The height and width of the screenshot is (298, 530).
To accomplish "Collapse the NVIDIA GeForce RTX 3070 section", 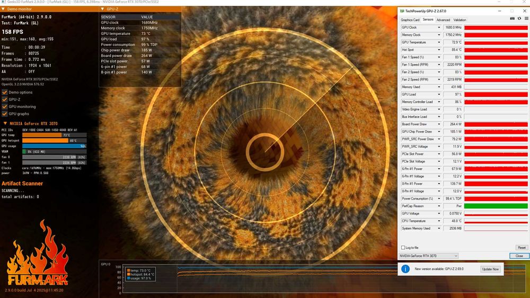I will (x=5, y=123).
